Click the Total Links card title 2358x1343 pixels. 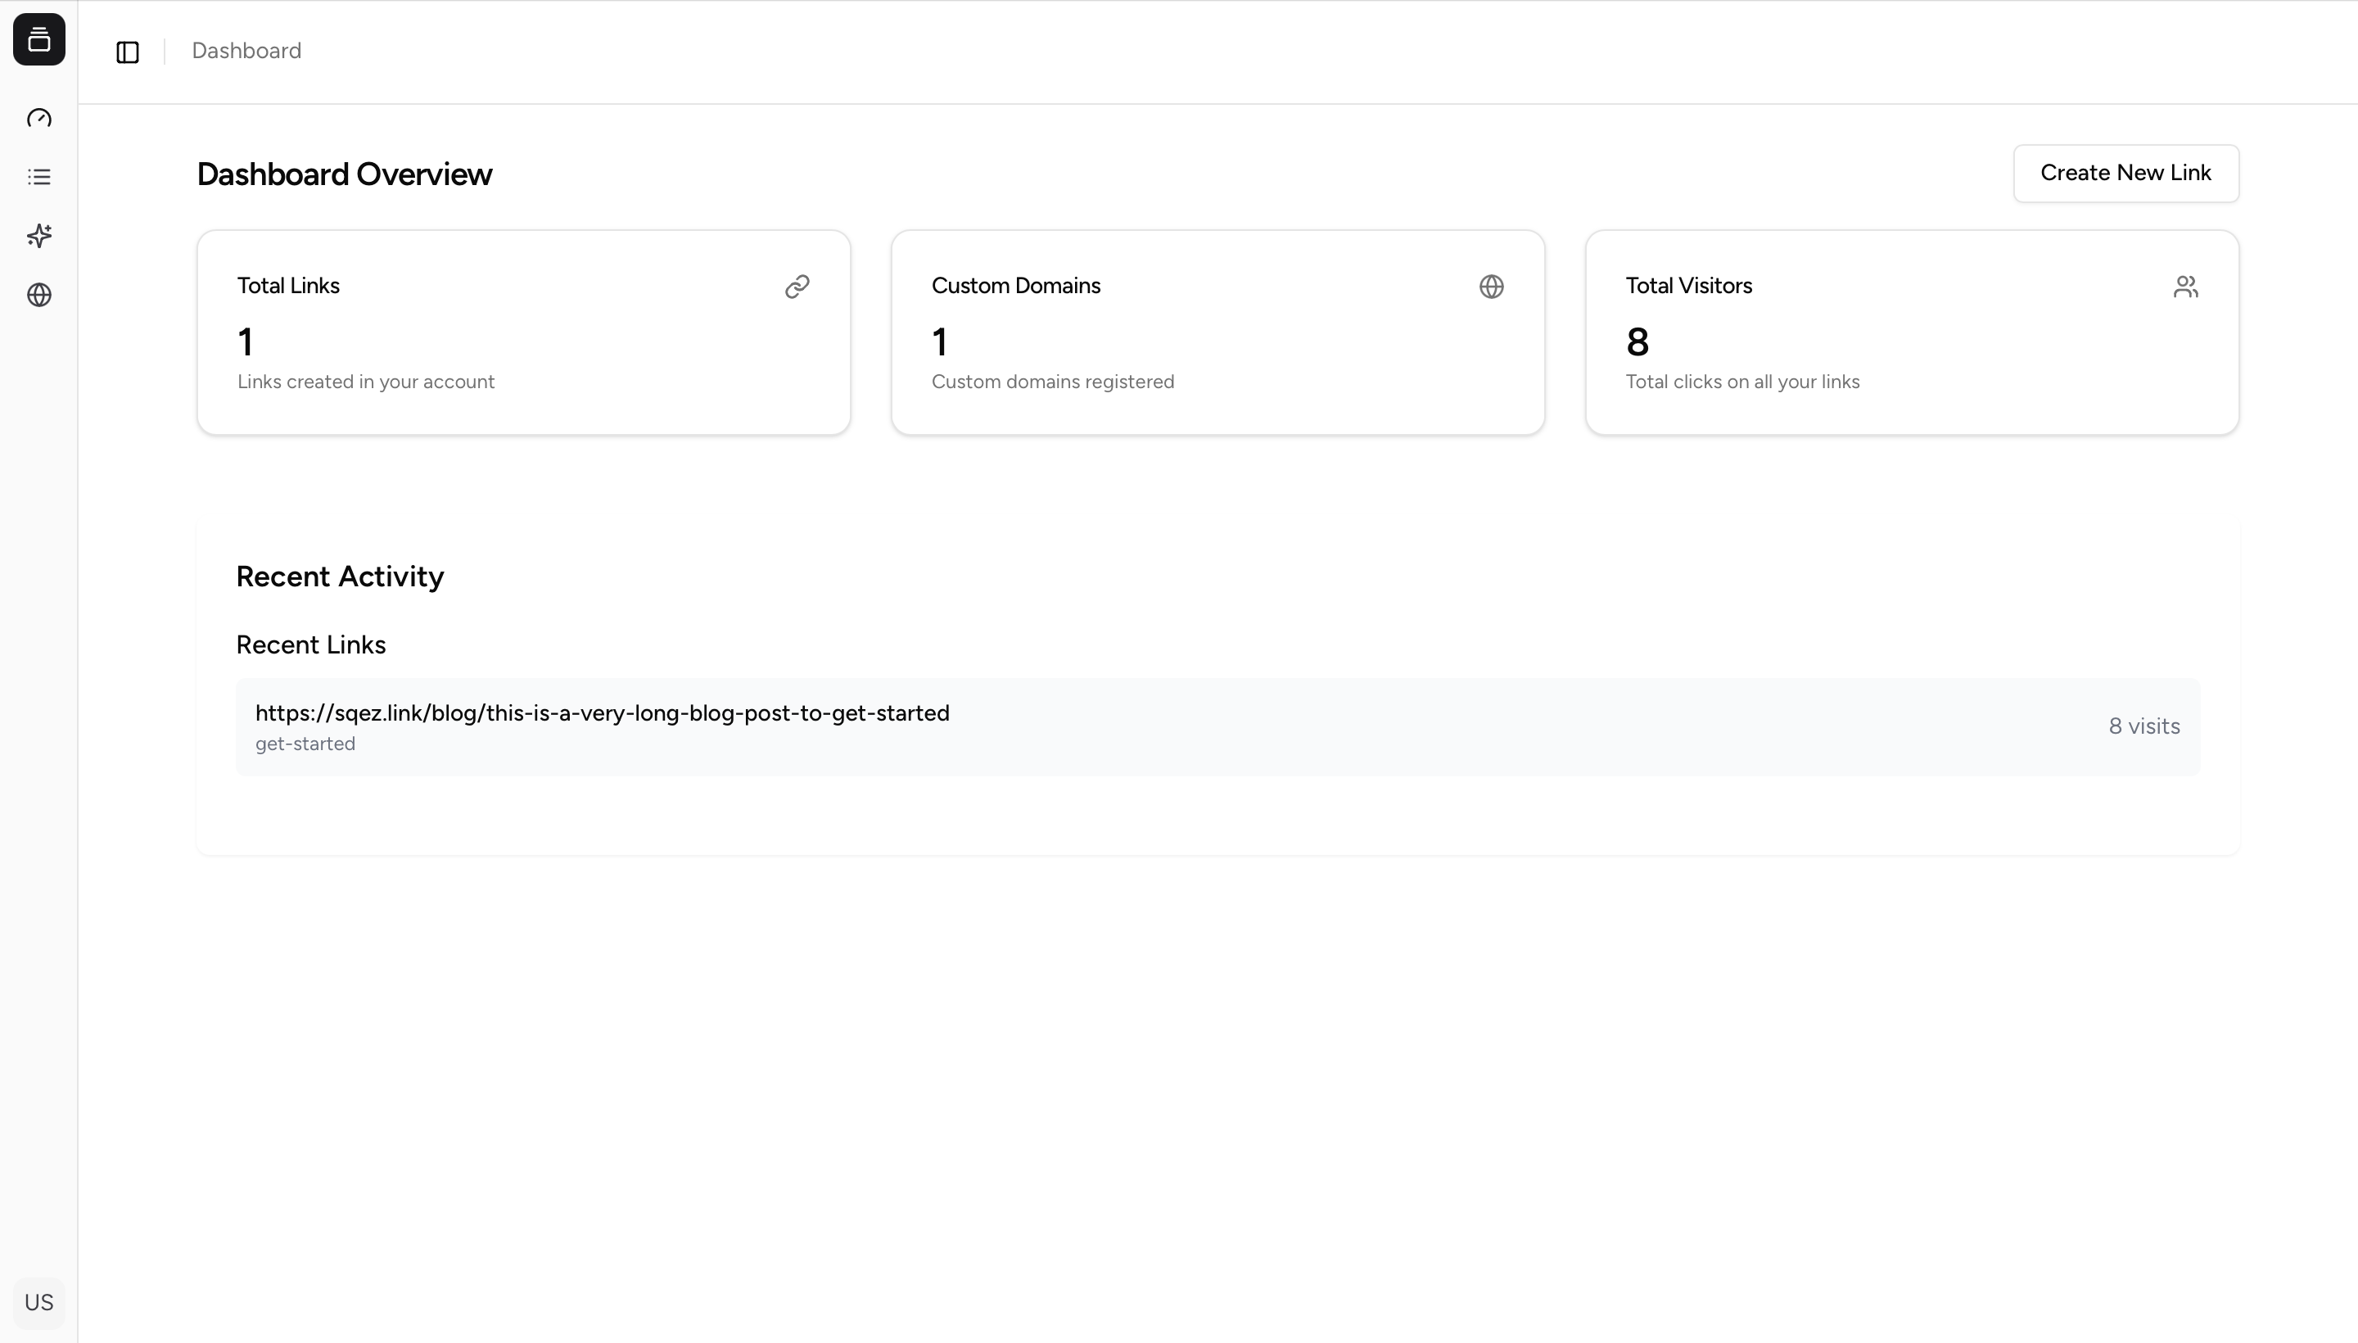click(x=287, y=286)
